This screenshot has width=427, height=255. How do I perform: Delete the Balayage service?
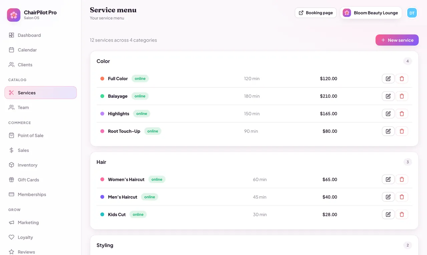pos(402,96)
